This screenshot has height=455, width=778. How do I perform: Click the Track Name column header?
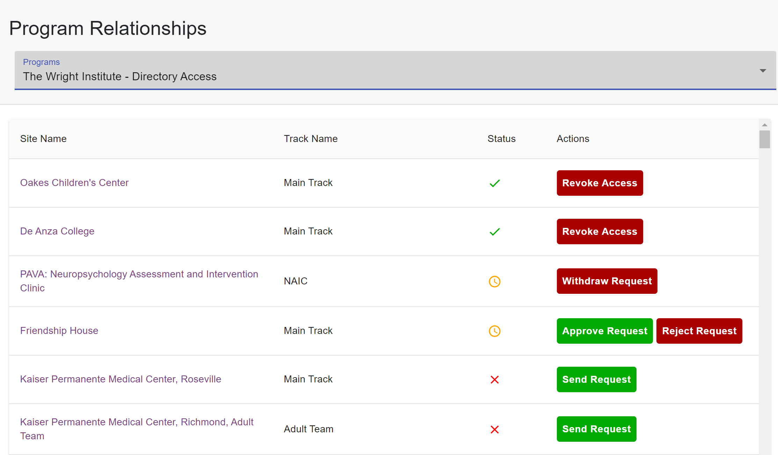click(x=311, y=139)
